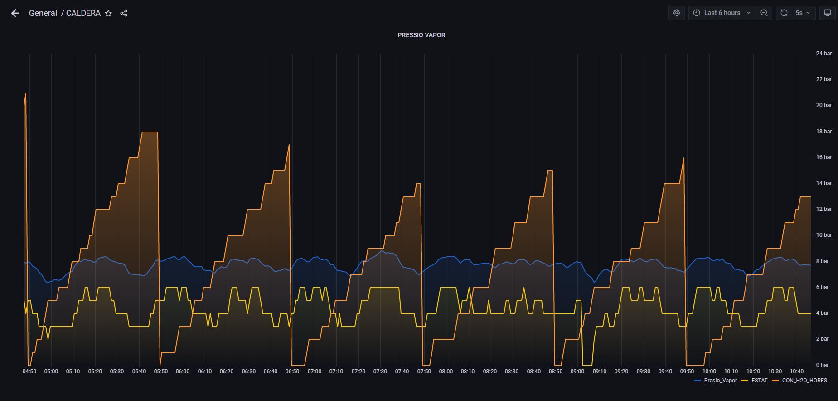Click the yellow ESTAT color swatch
The width and height of the screenshot is (838, 401).
click(745, 381)
